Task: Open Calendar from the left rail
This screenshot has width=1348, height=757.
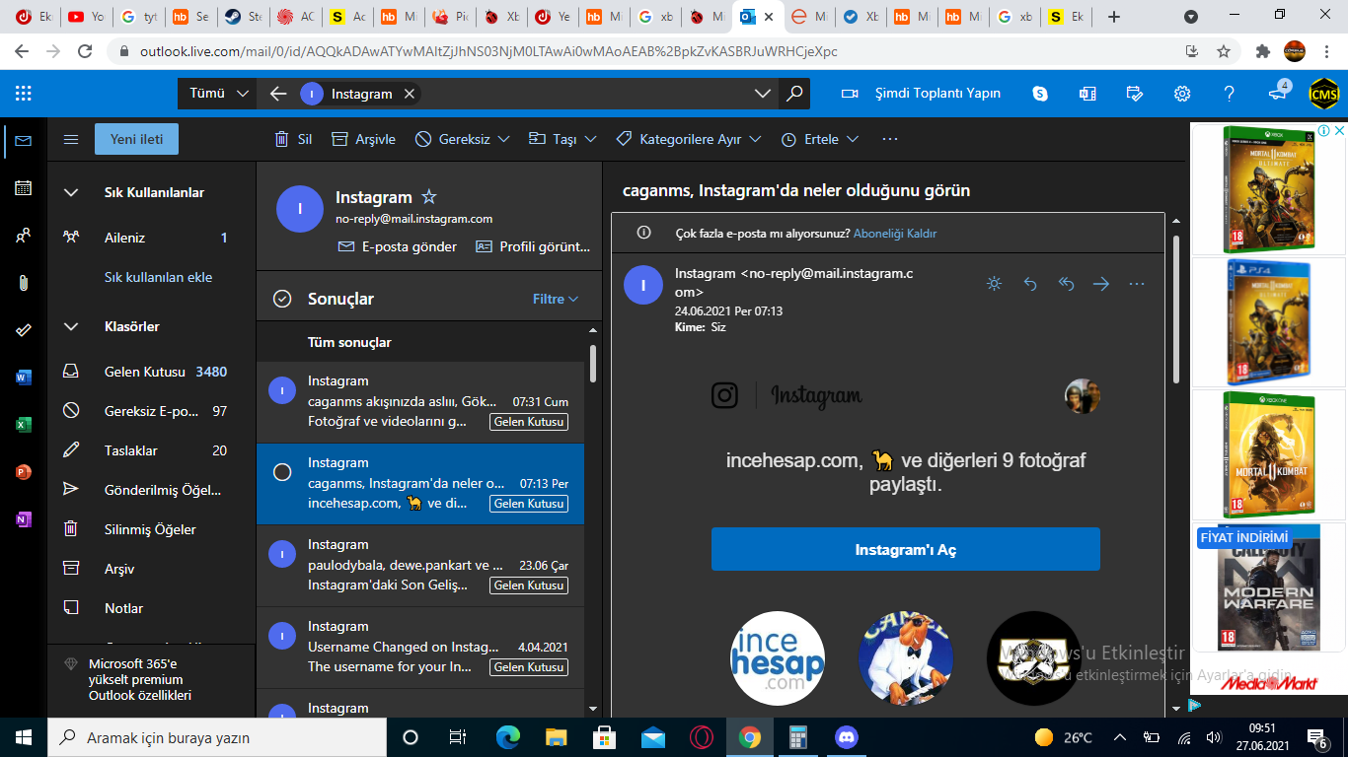Action: click(23, 188)
